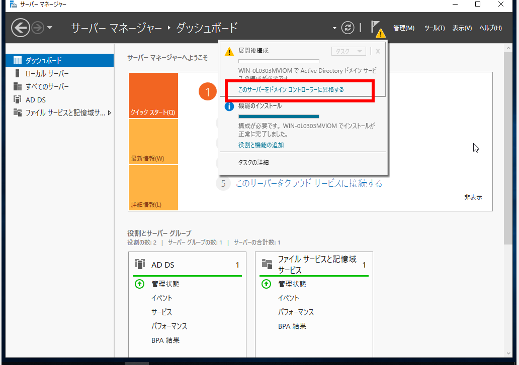Click このサーバーをクラウド サービスに接続する link

(x=309, y=183)
